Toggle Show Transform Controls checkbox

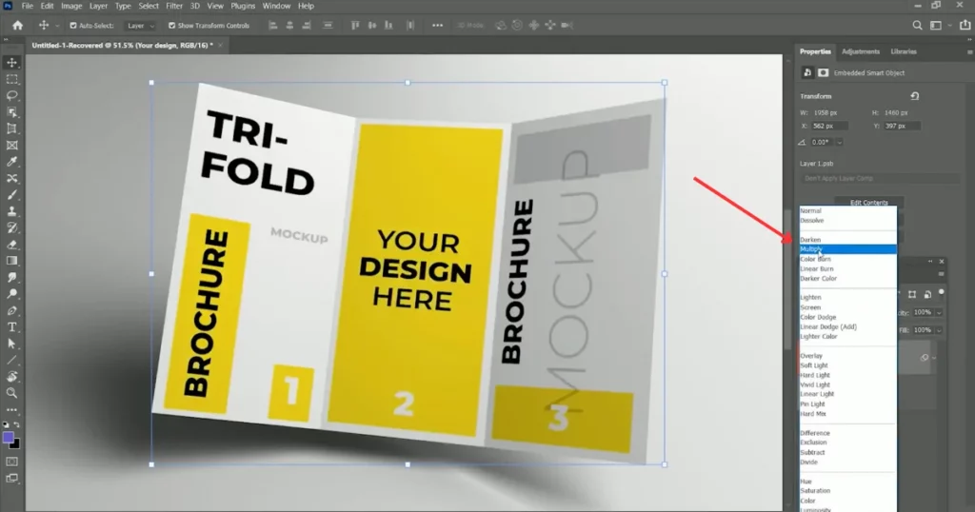tap(171, 26)
